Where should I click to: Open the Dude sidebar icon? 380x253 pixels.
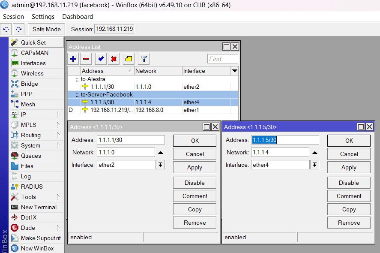[x=15, y=228]
